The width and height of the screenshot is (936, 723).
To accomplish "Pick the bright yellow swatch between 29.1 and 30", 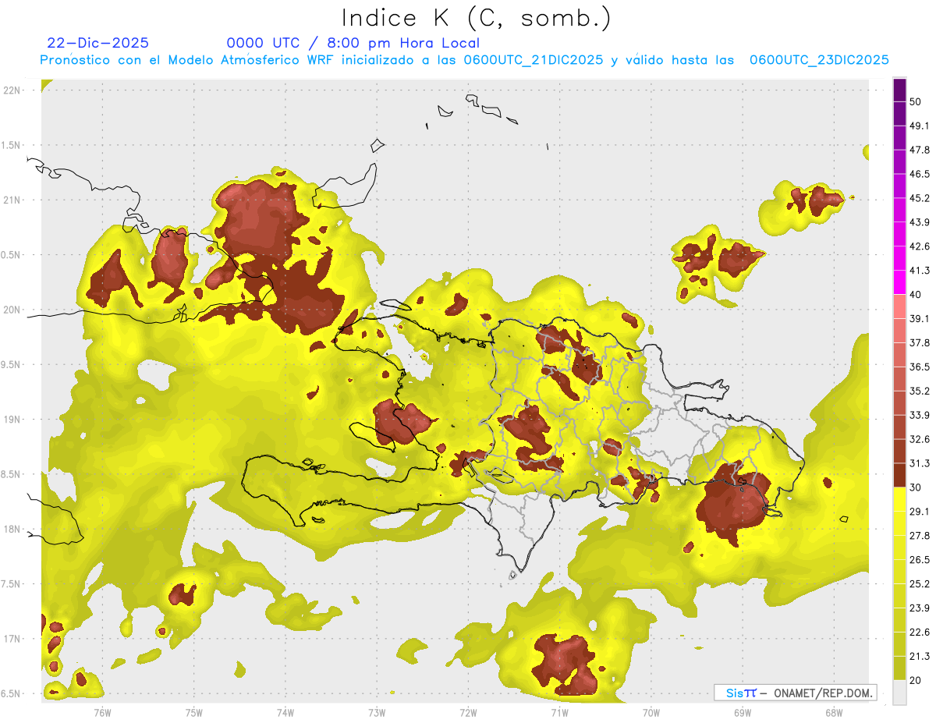I will pos(899,499).
